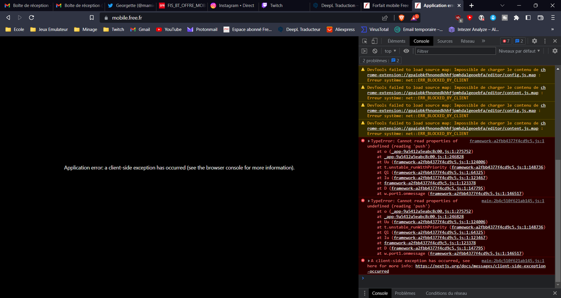Close the DevTools panel
Viewport: 561px width, 298px height.
555,41
